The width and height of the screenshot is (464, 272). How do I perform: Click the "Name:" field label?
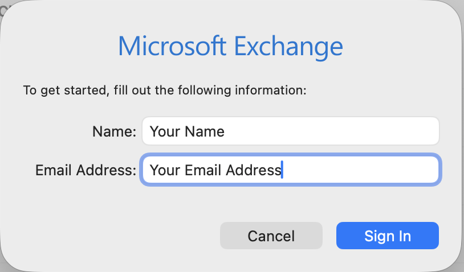[114, 132]
